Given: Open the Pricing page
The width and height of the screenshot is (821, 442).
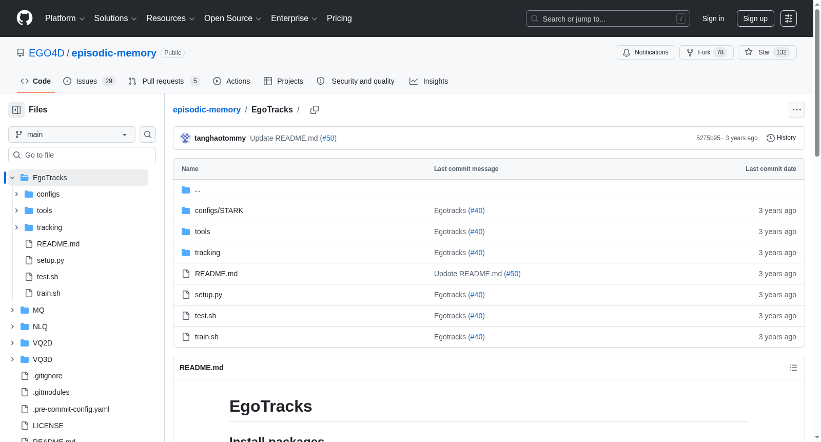Looking at the screenshot, I should (339, 18).
